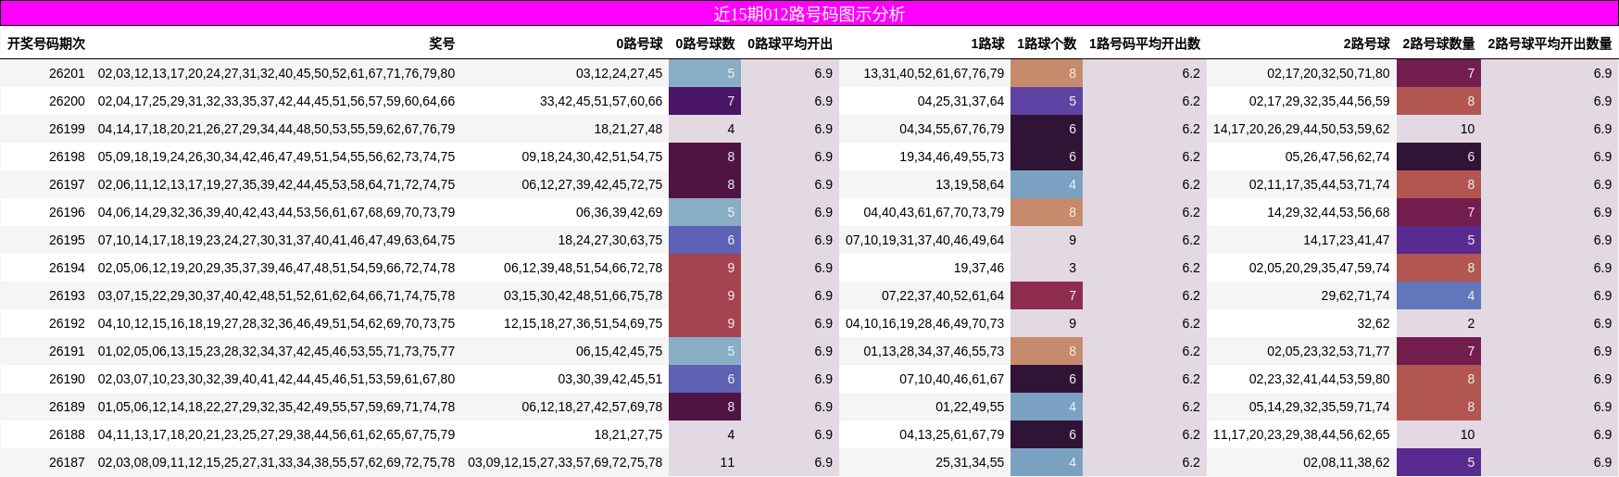Select draw period 26199
The height and width of the screenshot is (477, 1619).
(x=67, y=129)
